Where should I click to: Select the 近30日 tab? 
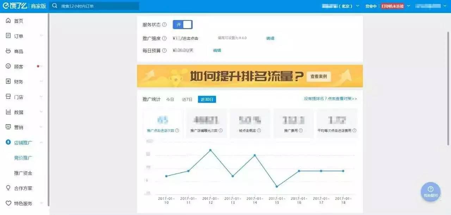[207, 100]
